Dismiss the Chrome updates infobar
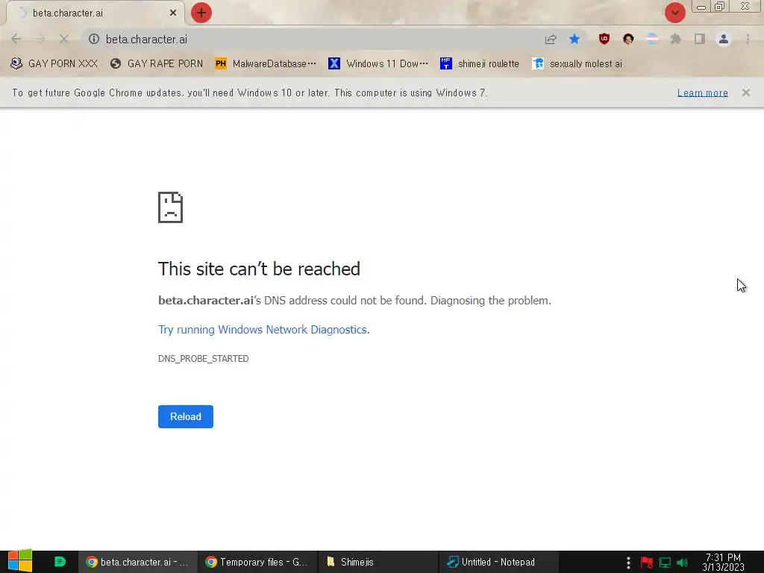This screenshot has height=573, width=764. 746,93
